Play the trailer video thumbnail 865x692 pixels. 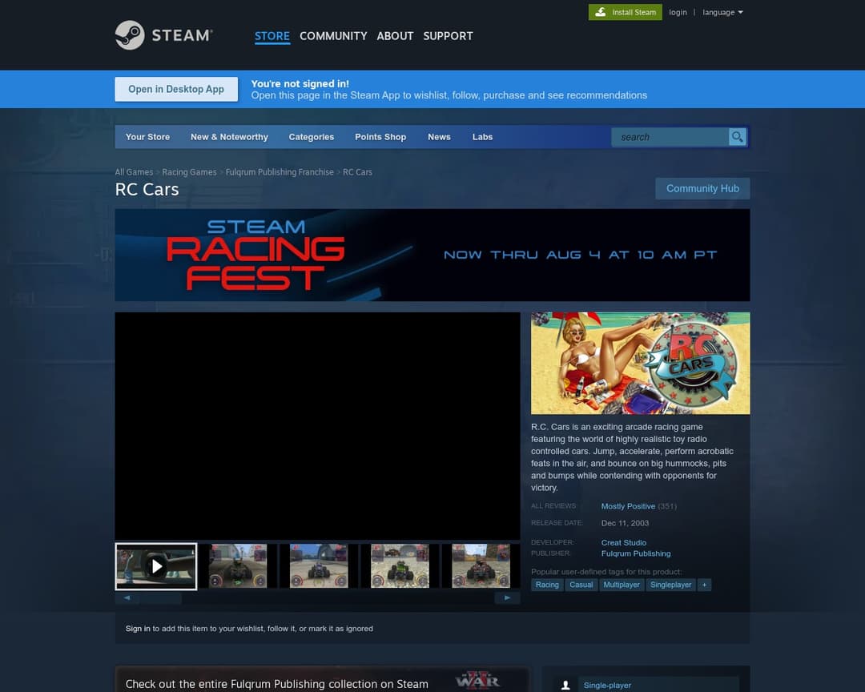[156, 566]
